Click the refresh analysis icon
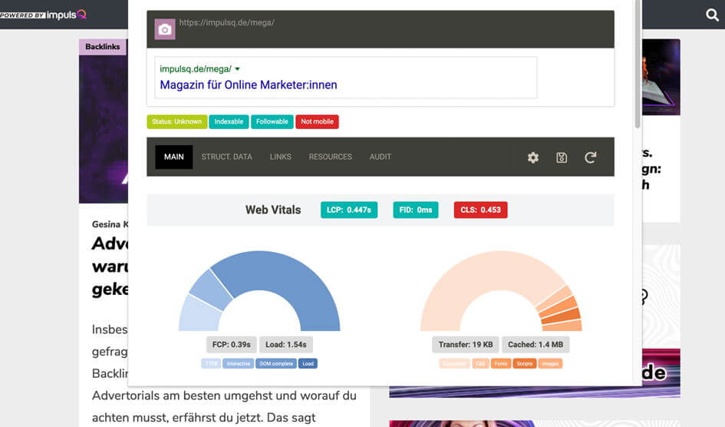The width and height of the screenshot is (725, 427). pyautogui.click(x=590, y=157)
